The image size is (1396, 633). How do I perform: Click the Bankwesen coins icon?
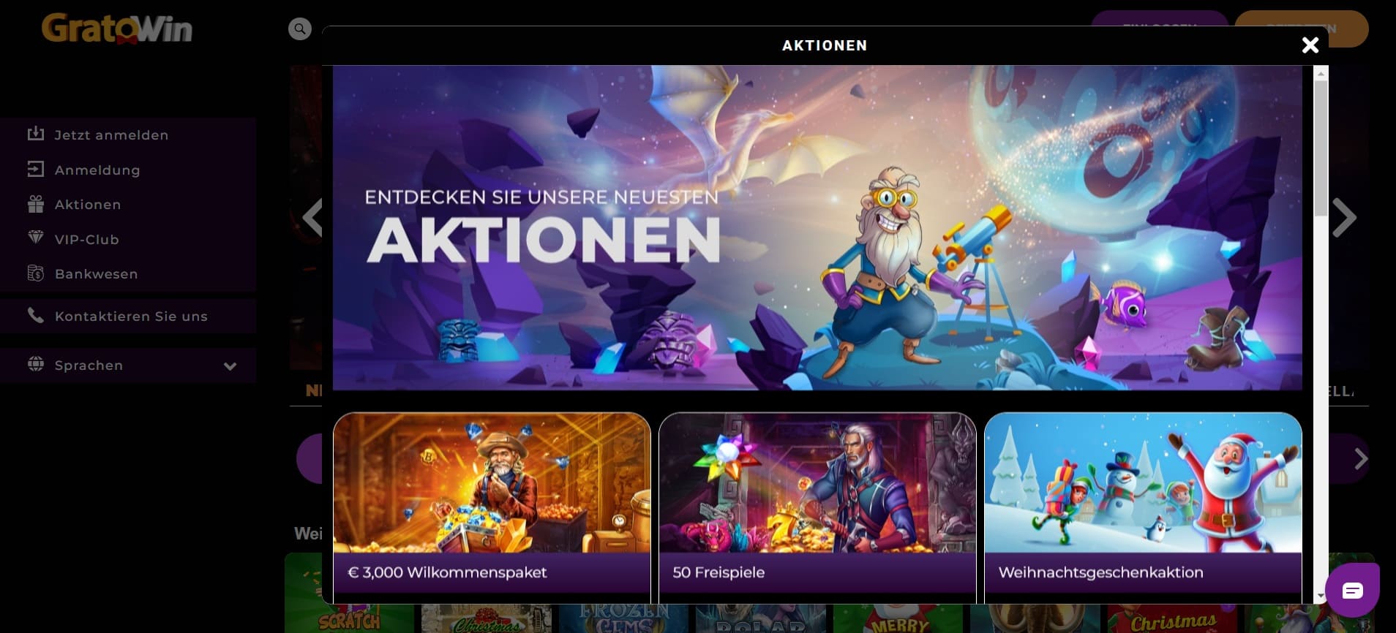[x=36, y=273]
